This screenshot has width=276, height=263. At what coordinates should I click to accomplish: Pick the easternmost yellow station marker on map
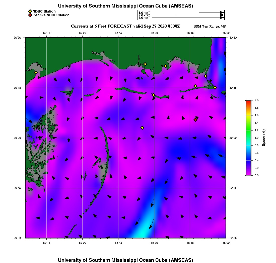coord(215,87)
